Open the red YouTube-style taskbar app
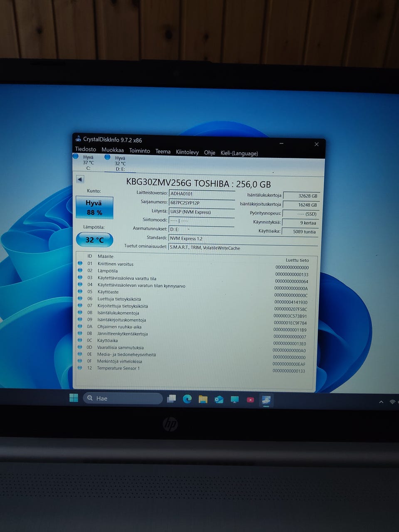Image resolution: width=399 pixels, height=532 pixels. click(x=250, y=400)
